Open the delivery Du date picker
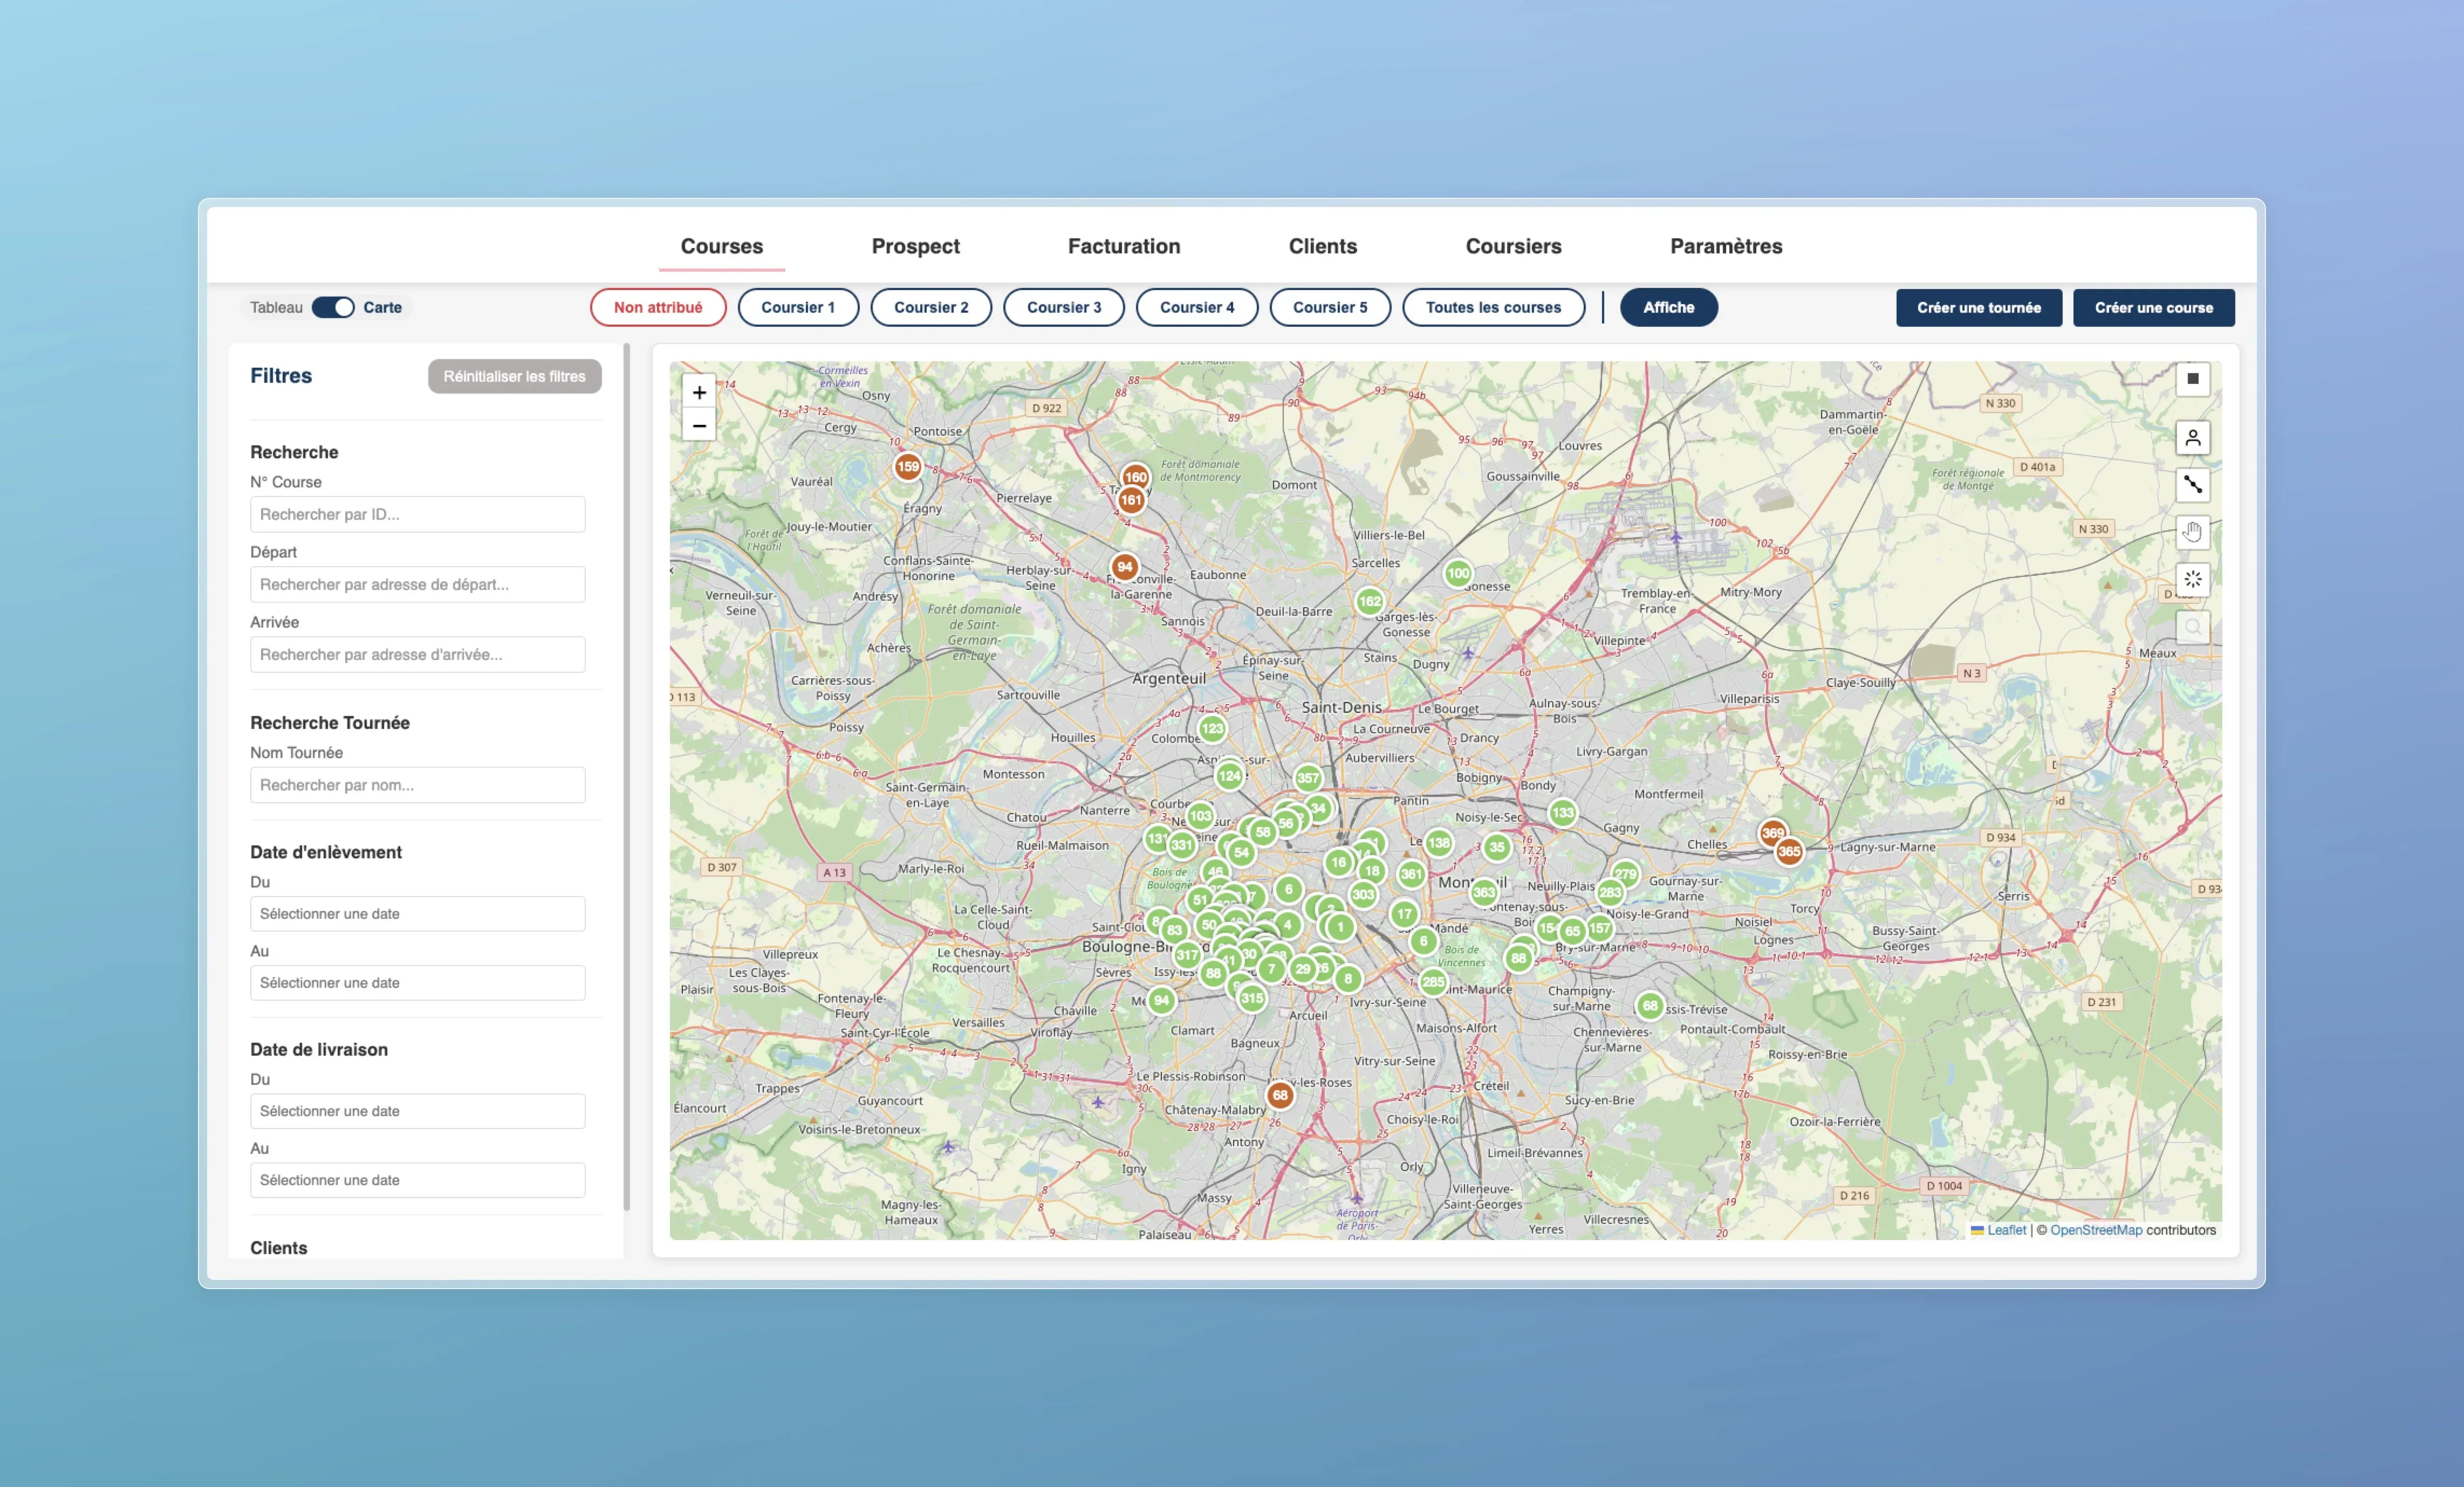 417,1110
